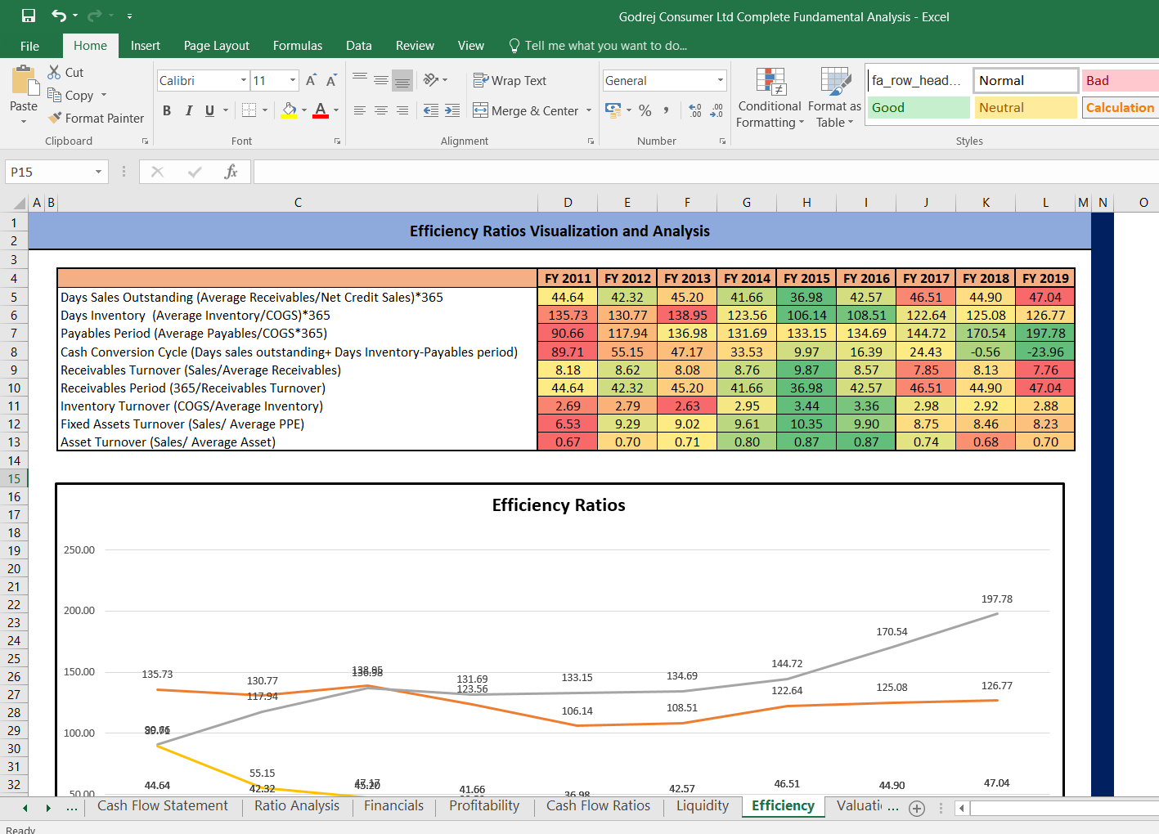
Task: Click Decrease Indent icon
Action: [x=431, y=110]
